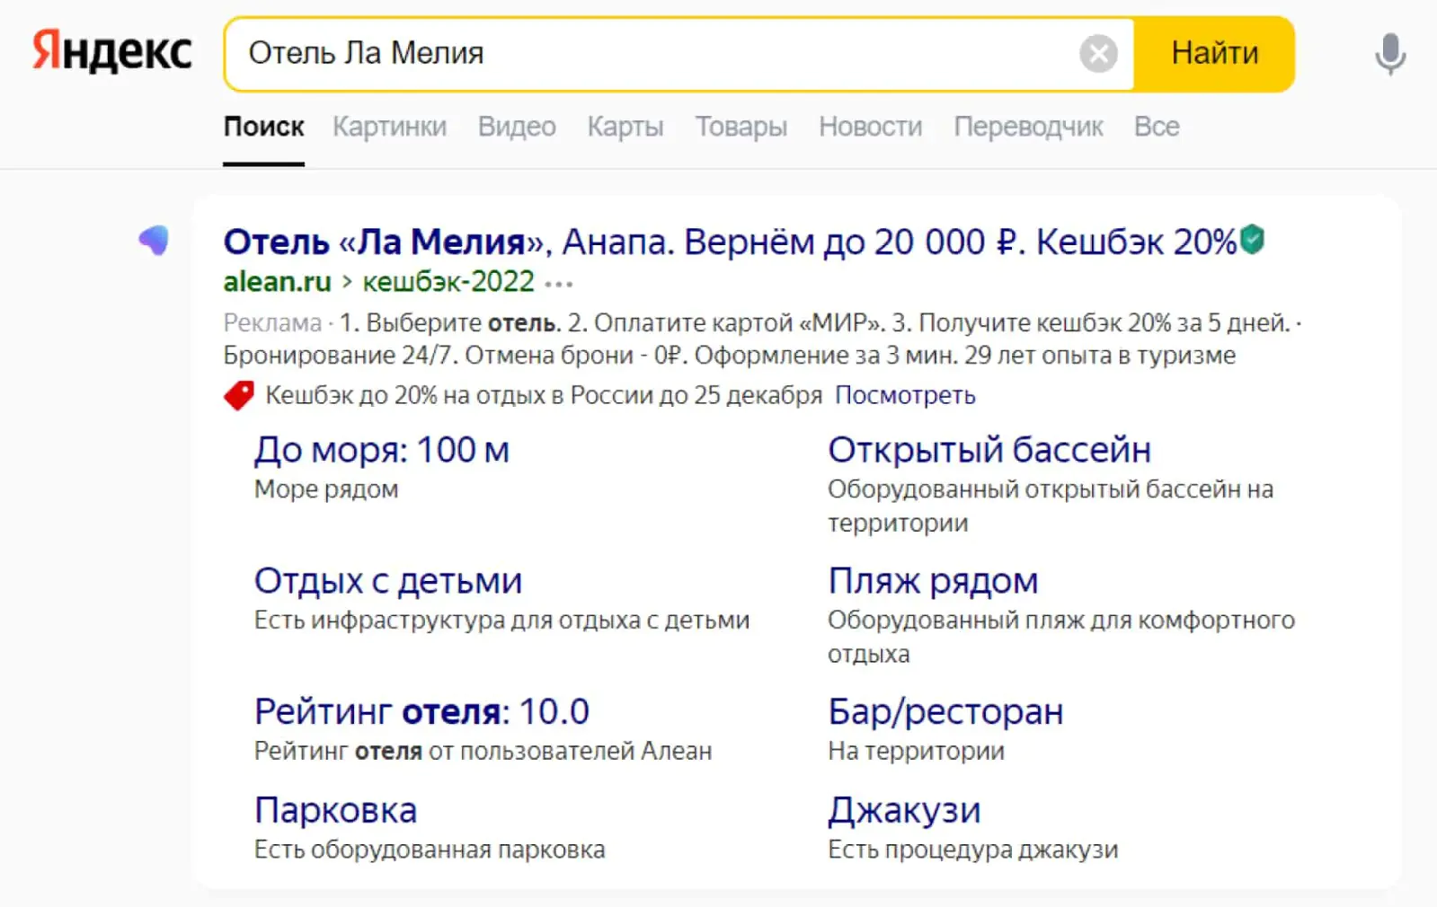The image size is (1437, 907).
Task: Select the Поиск tab
Action: 263,127
